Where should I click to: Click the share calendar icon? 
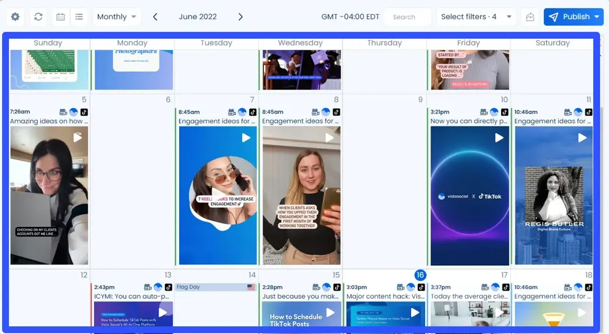tap(530, 17)
